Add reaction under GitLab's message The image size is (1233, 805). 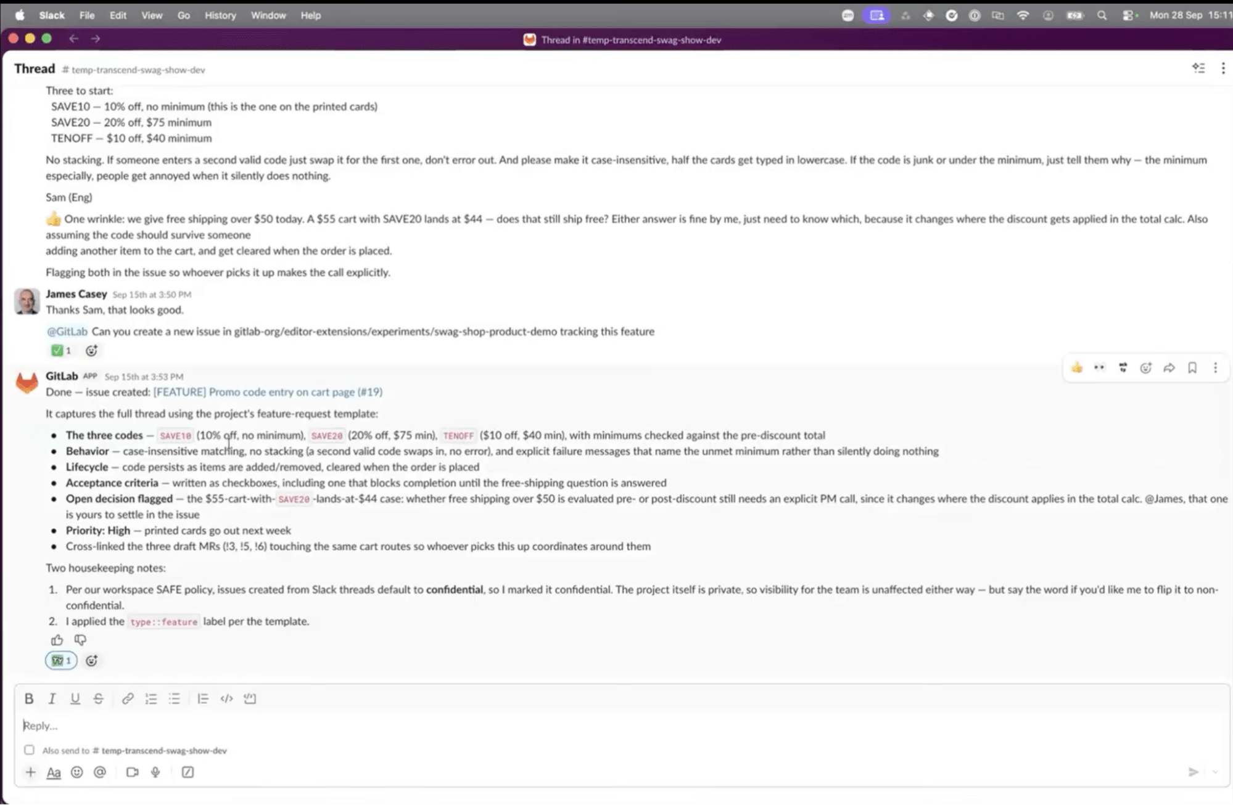point(91,661)
